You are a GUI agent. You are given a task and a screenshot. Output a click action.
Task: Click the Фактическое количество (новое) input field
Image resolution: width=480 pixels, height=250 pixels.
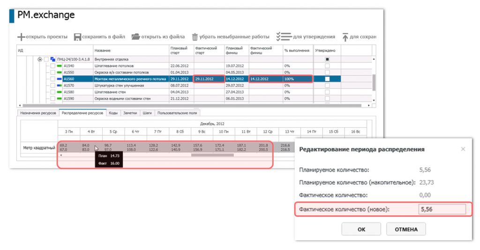coord(442,209)
